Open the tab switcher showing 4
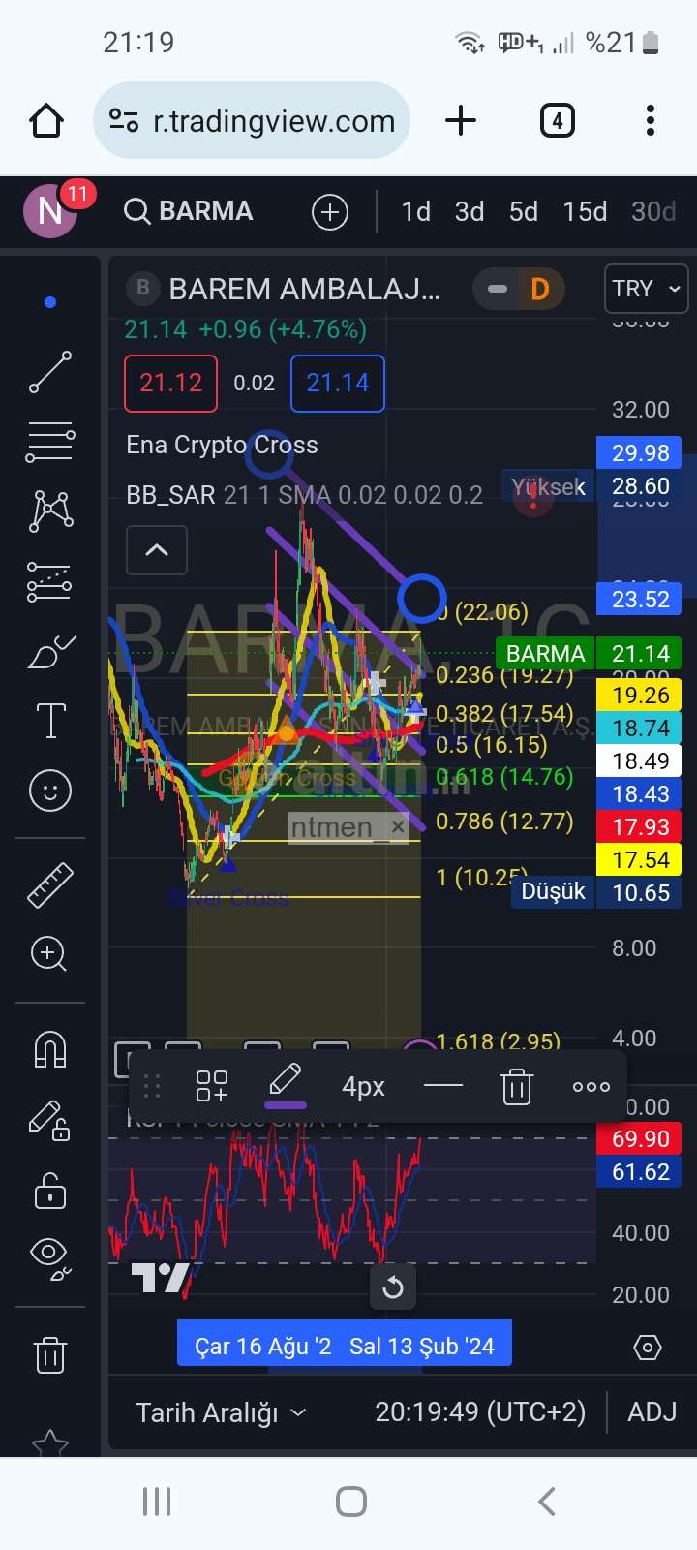This screenshot has height=1550, width=697. (557, 121)
